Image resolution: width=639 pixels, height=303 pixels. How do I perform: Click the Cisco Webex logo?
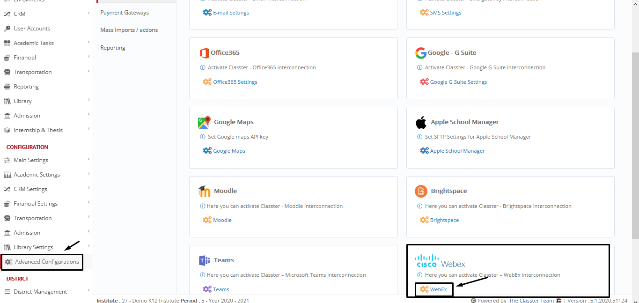click(x=440, y=261)
